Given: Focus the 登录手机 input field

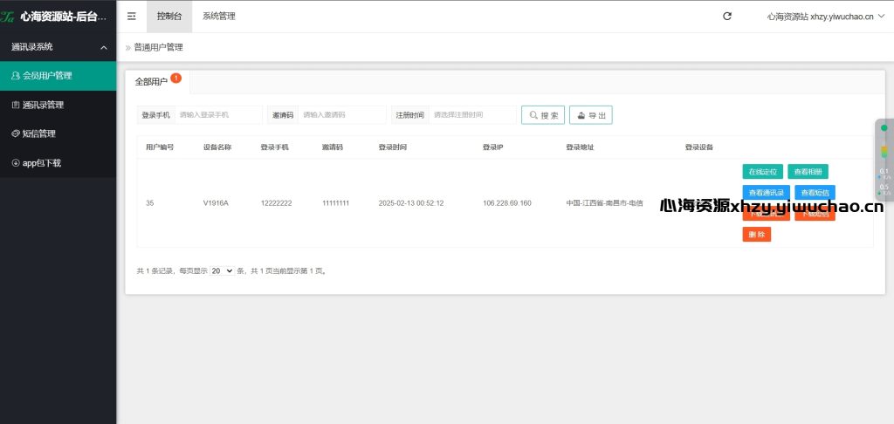Looking at the screenshot, I should (218, 115).
